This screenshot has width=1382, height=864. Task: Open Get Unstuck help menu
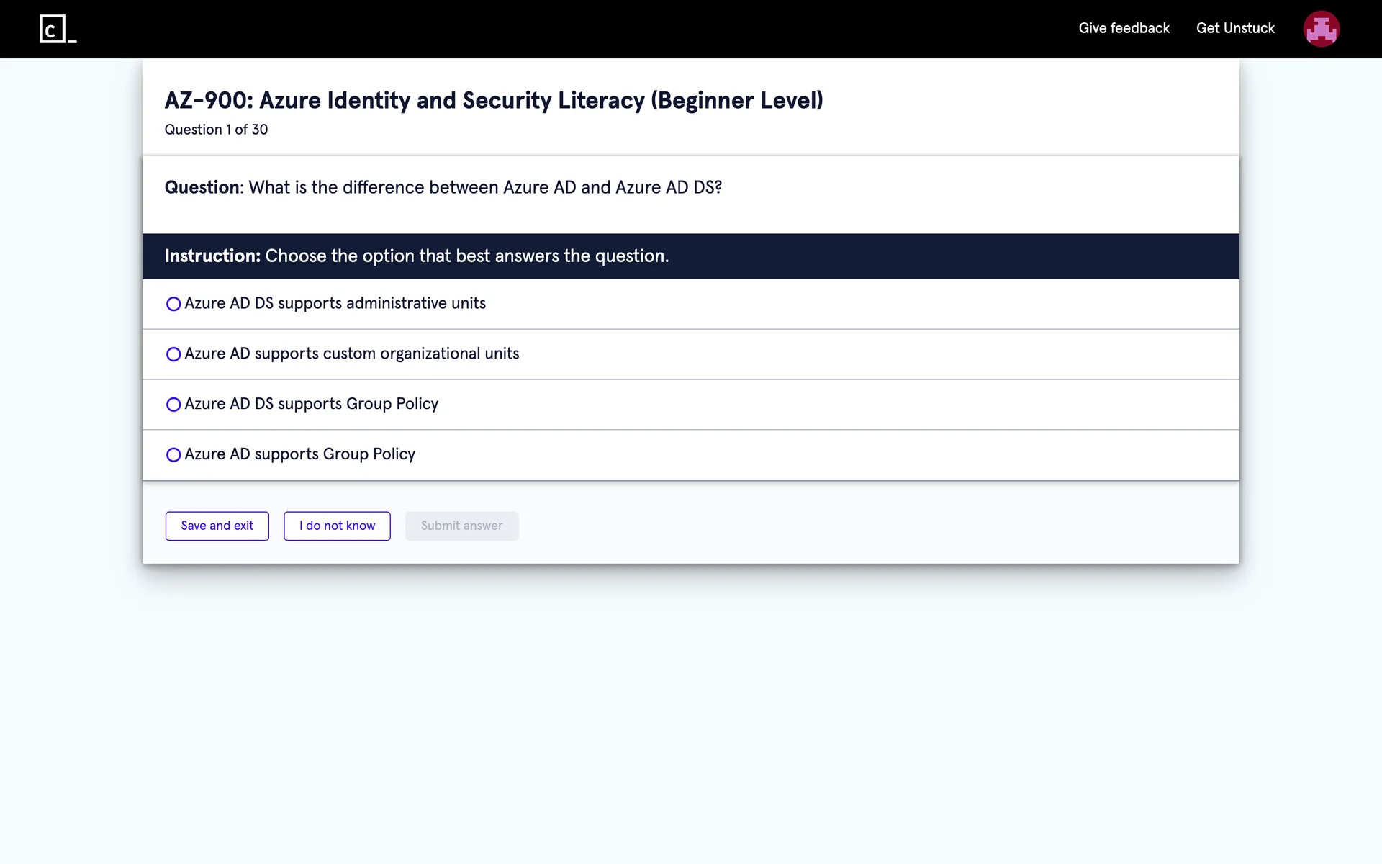(1235, 28)
